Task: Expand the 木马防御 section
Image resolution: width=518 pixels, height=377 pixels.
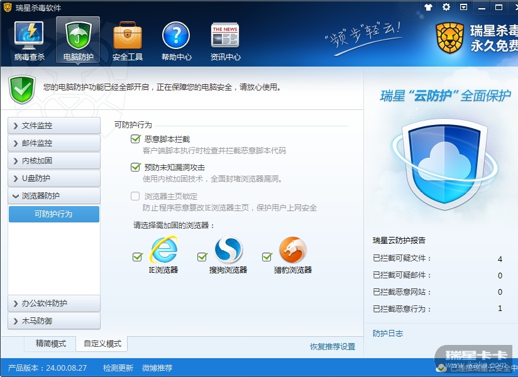Action: point(54,321)
